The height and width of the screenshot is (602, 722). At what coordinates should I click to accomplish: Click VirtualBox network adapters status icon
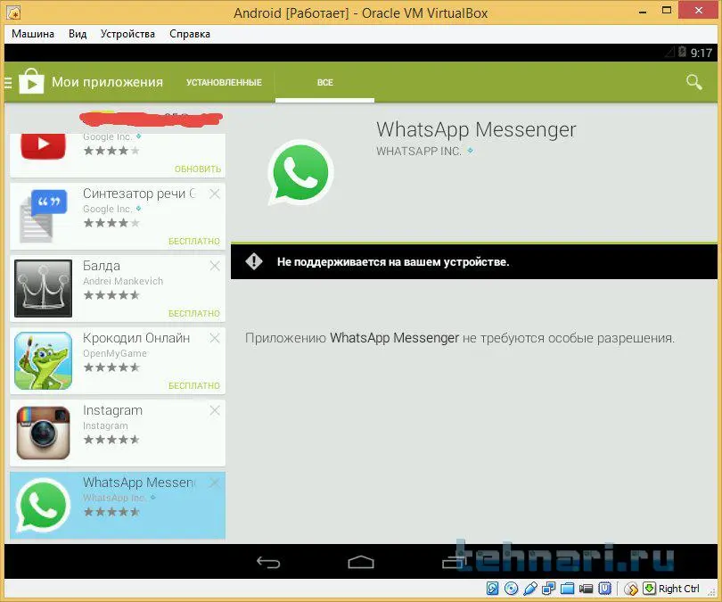tap(549, 589)
